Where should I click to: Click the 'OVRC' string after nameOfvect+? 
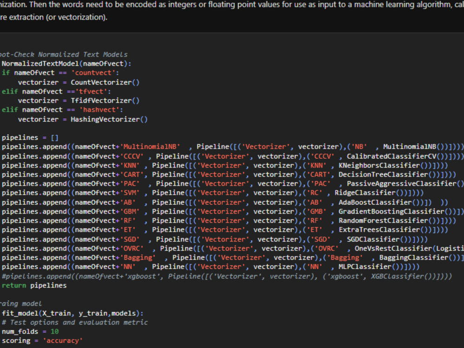[132, 249]
